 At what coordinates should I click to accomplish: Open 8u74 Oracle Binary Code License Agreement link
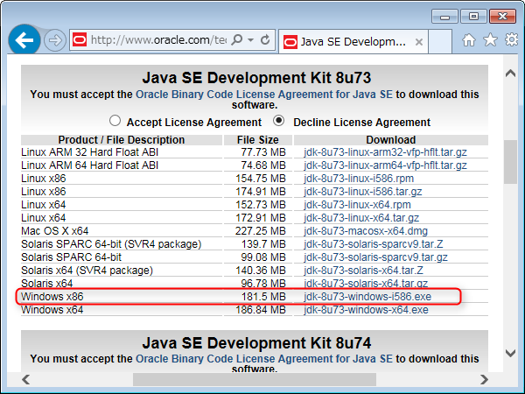tap(264, 359)
